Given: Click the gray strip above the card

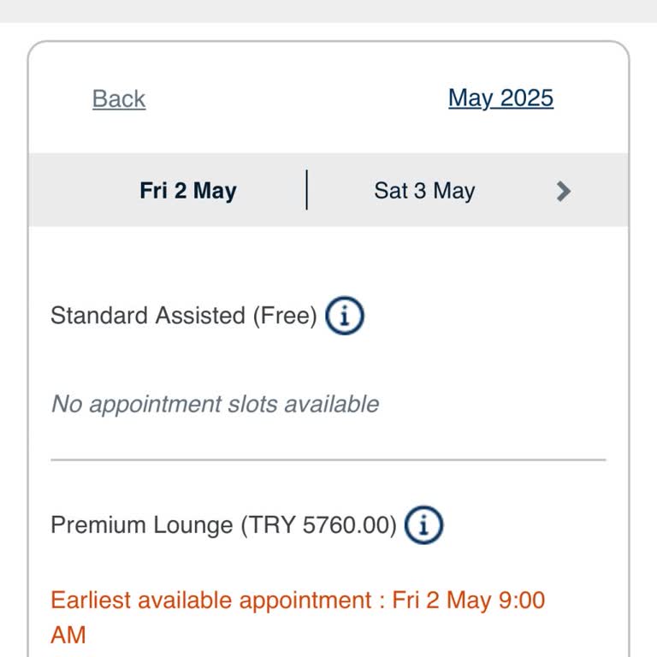Looking at the screenshot, I should click(328, 11).
